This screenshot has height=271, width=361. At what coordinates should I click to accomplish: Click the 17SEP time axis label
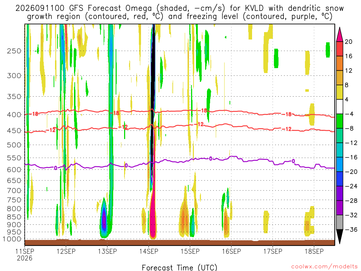coord(273,251)
